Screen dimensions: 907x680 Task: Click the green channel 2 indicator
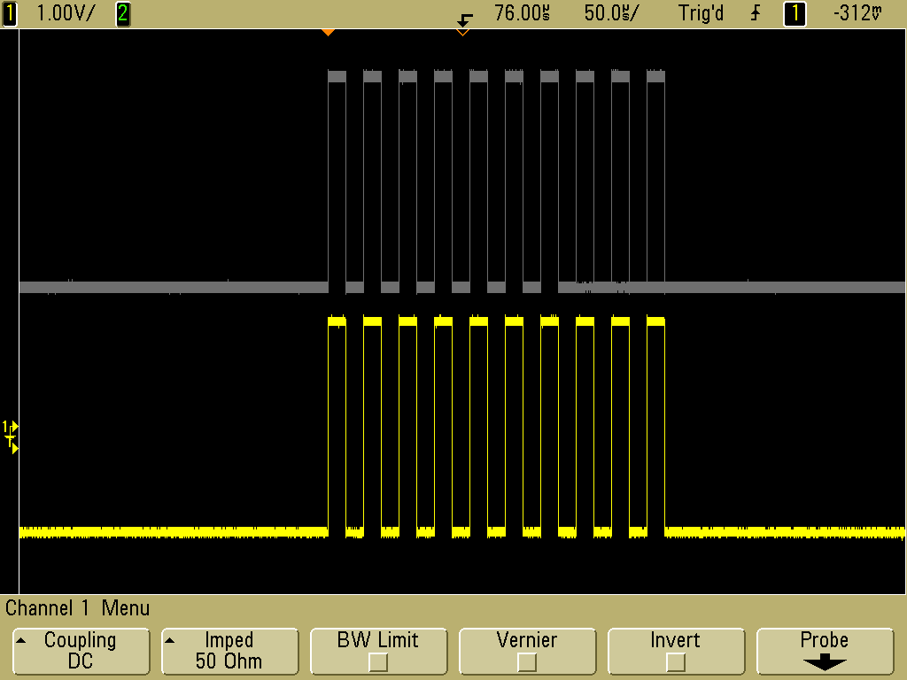122,13
